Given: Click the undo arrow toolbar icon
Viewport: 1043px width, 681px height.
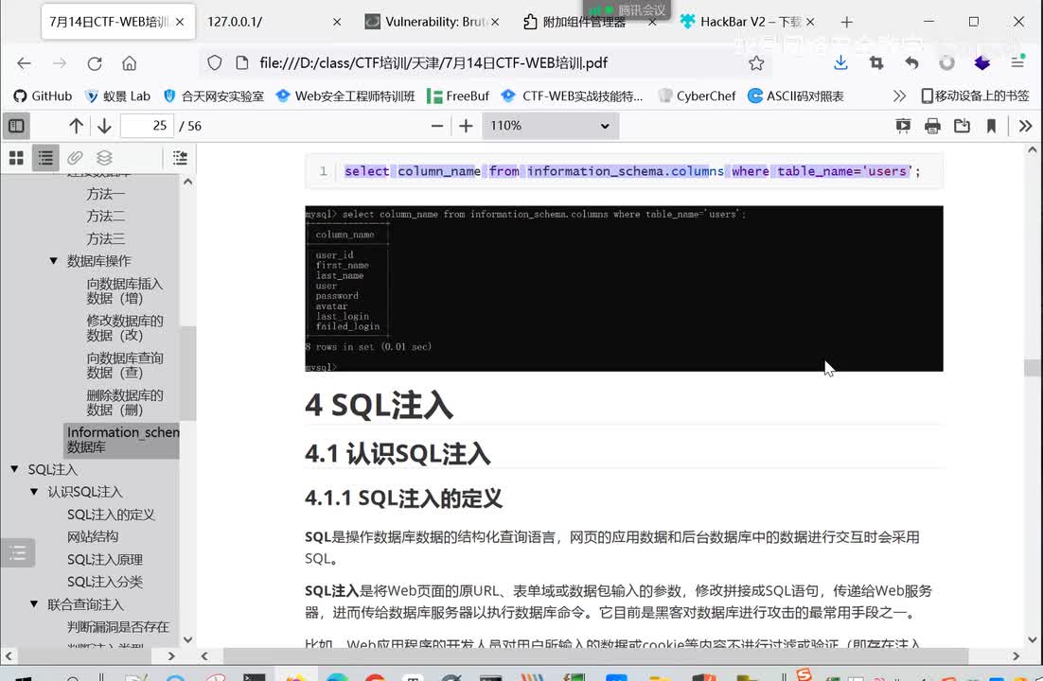Looking at the screenshot, I should [911, 63].
